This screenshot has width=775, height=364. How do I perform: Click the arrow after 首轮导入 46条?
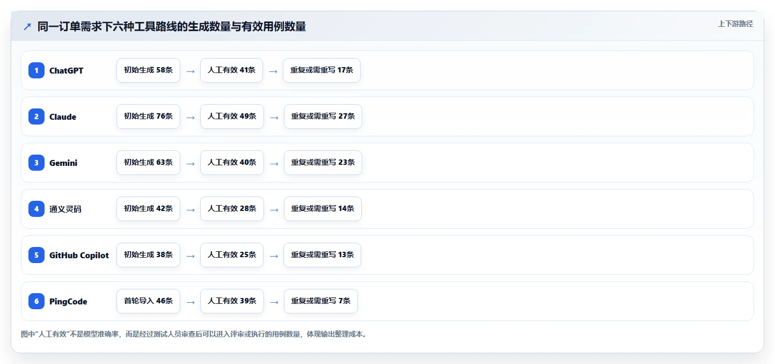click(190, 302)
